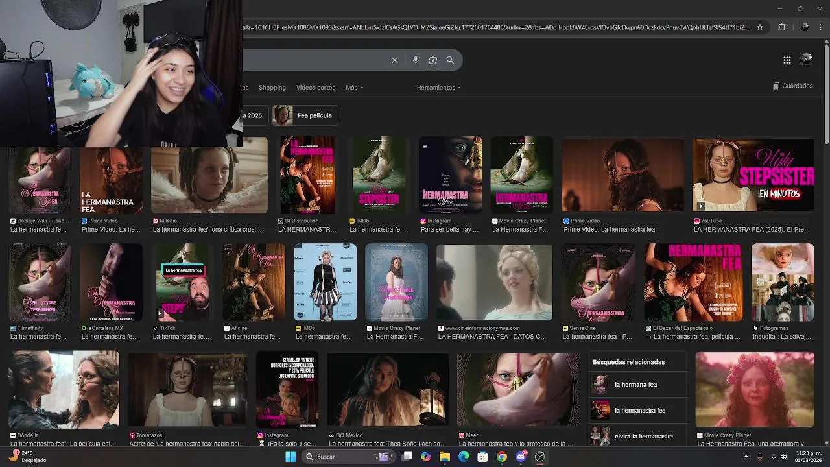Open the YouTube Ugly Stepsister En Minutos thumbnail
The image size is (830, 467).
tap(753, 175)
